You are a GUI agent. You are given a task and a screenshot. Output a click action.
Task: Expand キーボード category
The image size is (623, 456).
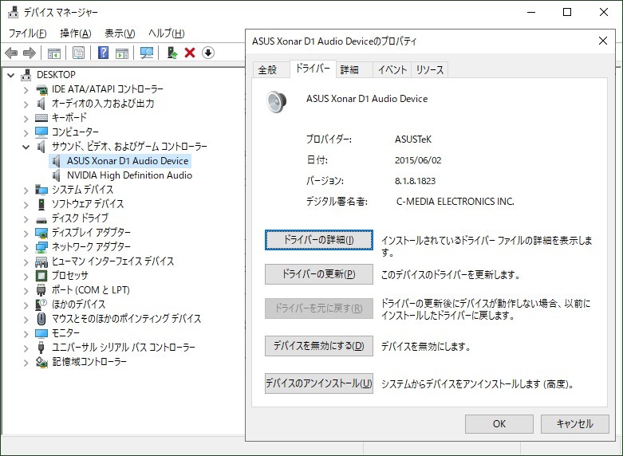(x=26, y=118)
